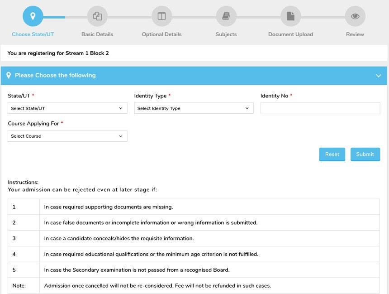Viewport: 389px width, 294px height.
Task: Click the Document Upload file icon
Action: coord(290,16)
